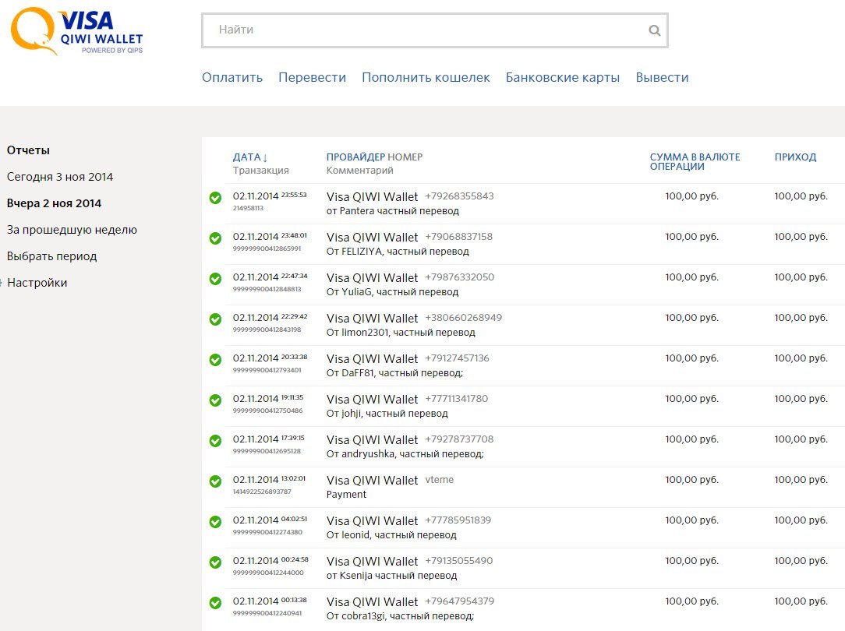Open the Вывести withdrawal page

coord(662,78)
